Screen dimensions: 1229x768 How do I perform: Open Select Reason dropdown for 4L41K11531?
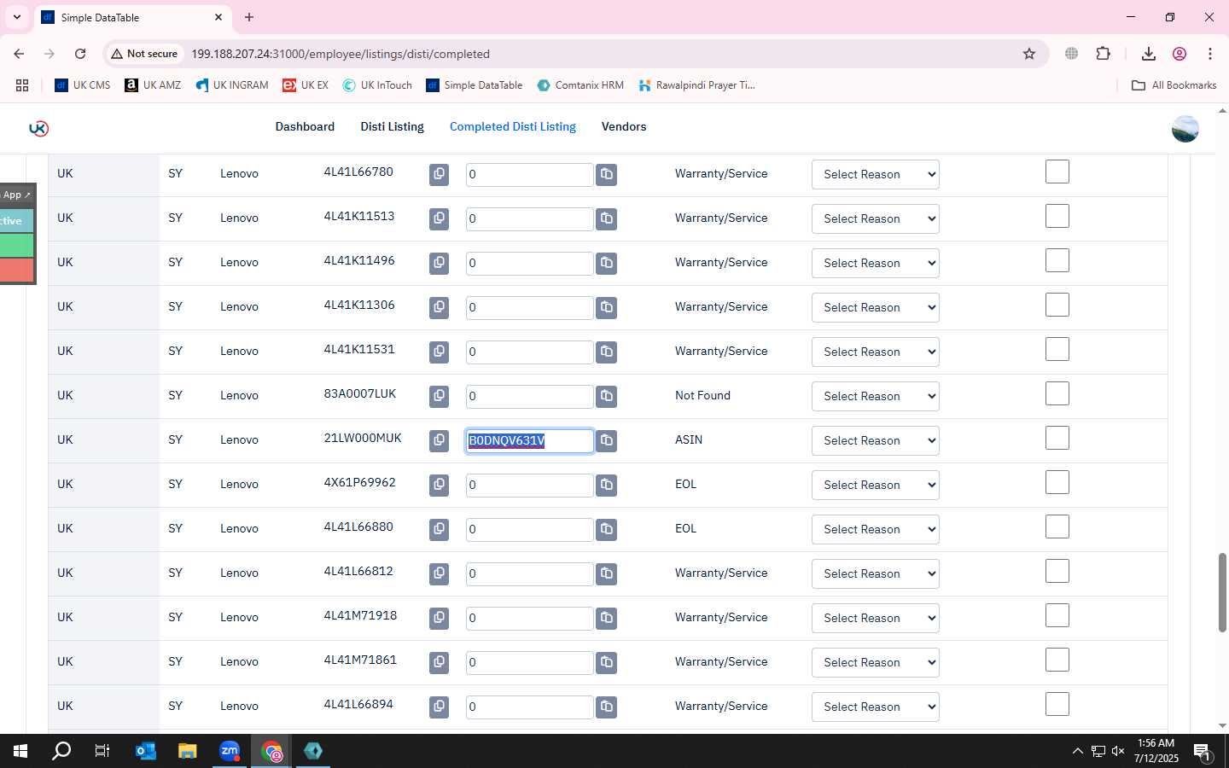point(875,352)
